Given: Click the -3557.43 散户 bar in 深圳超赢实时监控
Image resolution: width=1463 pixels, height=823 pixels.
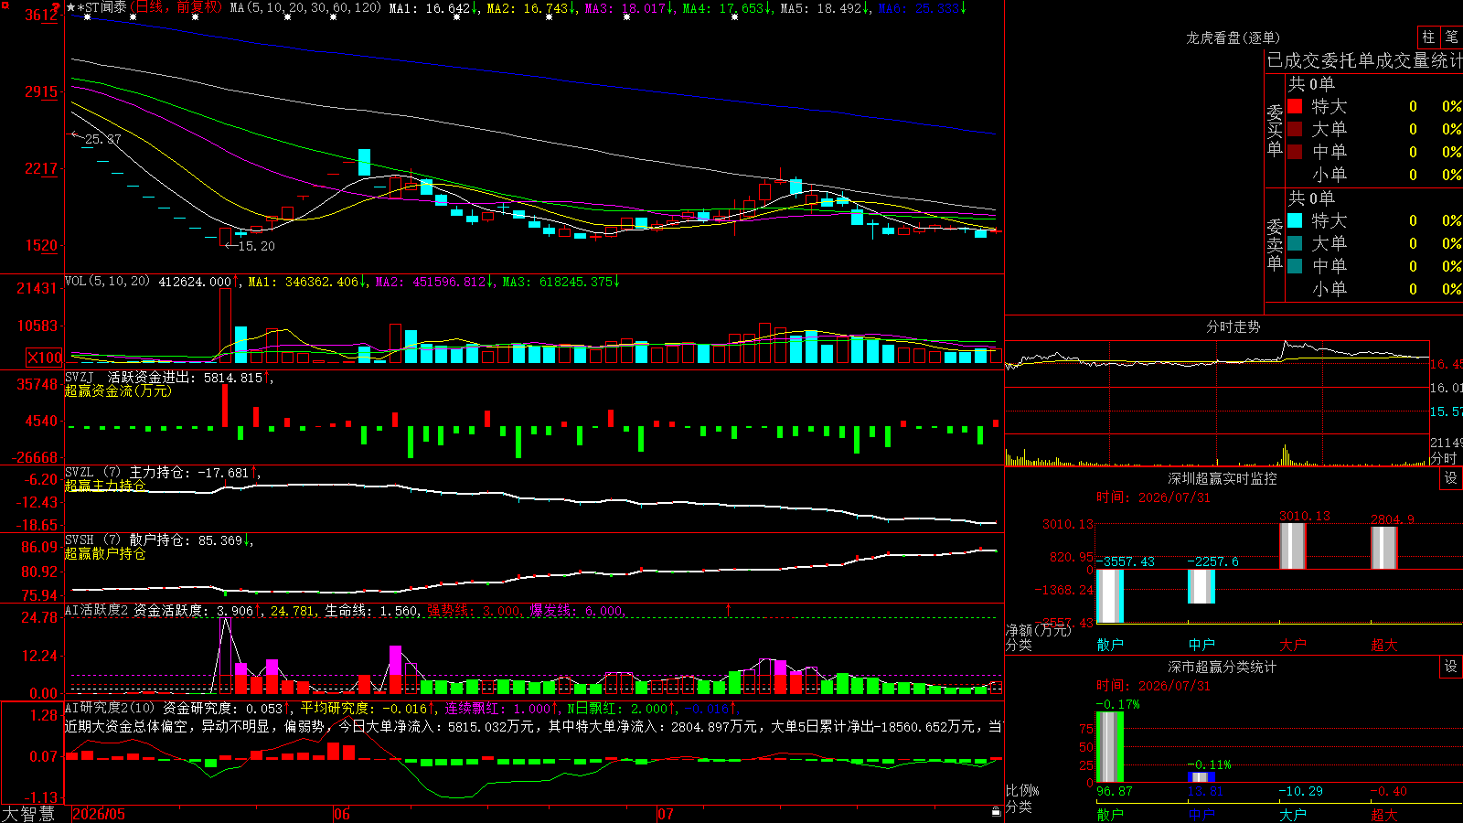Looking at the screenshot, I should pyautogui.click(x=1110, y=596).
